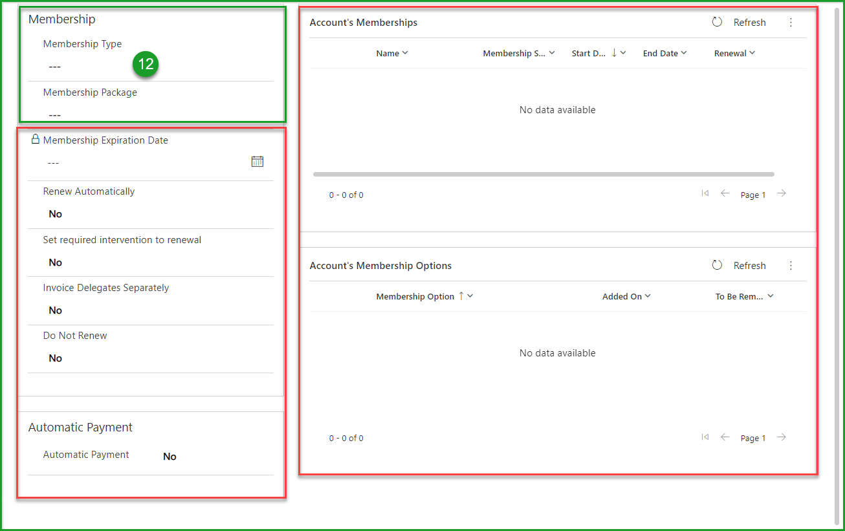Image resolution: width=845 pixels, height=531 pixels.
Task: Go to next page in Account's Memberships
Action: click(782, 194)
